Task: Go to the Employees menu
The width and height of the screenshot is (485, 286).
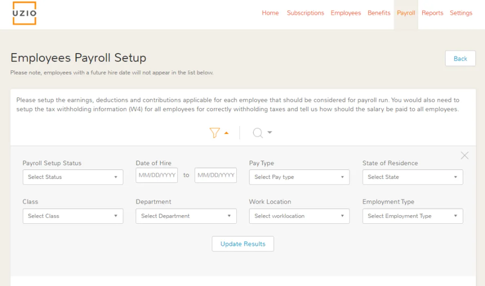Action: 346,13
